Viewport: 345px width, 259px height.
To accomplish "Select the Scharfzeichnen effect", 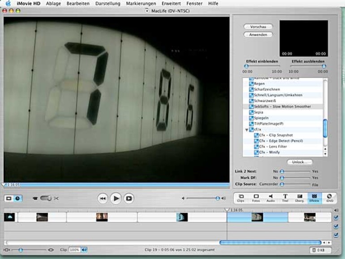I will tap(283, 89).
